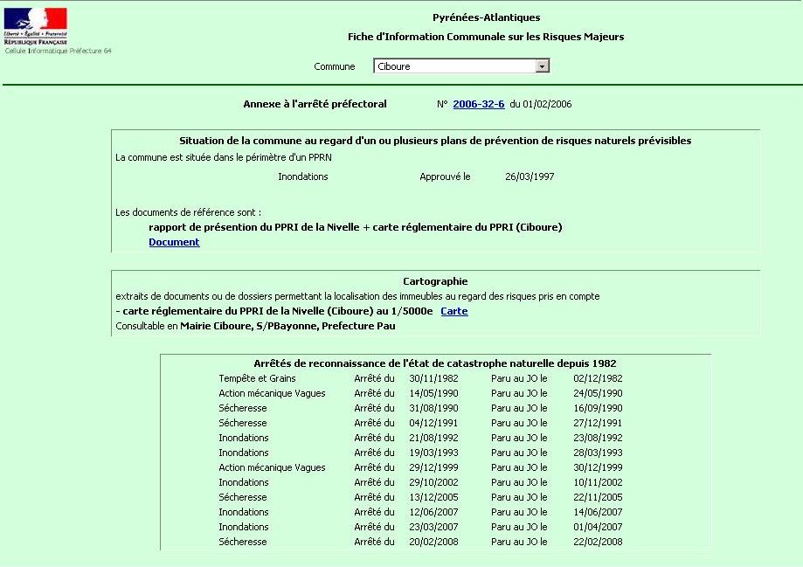
Task: Click the arrêté date 30/11/1982
Action: pyautogui.click(x=433, y=378)
